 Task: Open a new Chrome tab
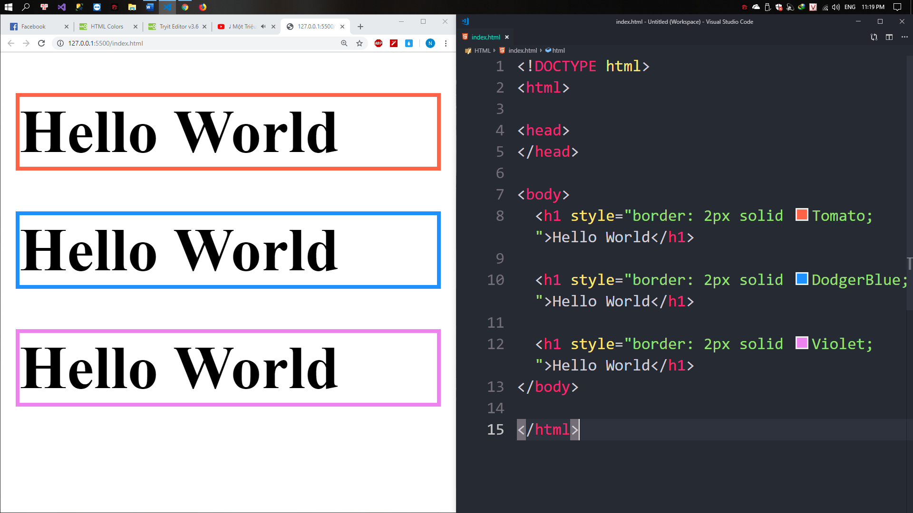pyautogui.click(x=360, y=27)
